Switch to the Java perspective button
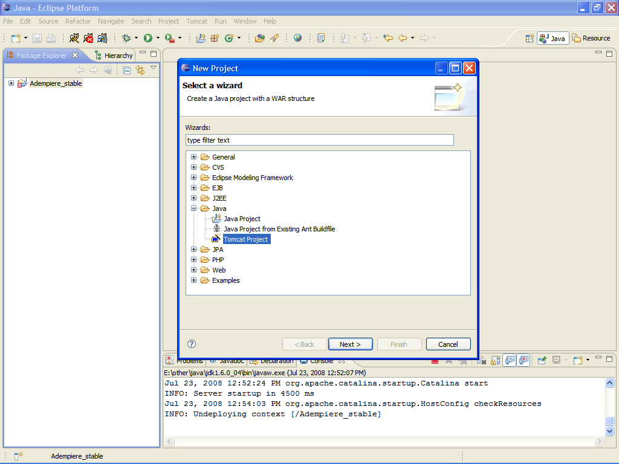 [x=553, y=38]
